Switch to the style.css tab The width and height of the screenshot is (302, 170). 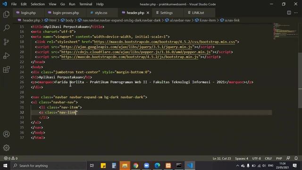pyautogui.click(x=101, y=13)
